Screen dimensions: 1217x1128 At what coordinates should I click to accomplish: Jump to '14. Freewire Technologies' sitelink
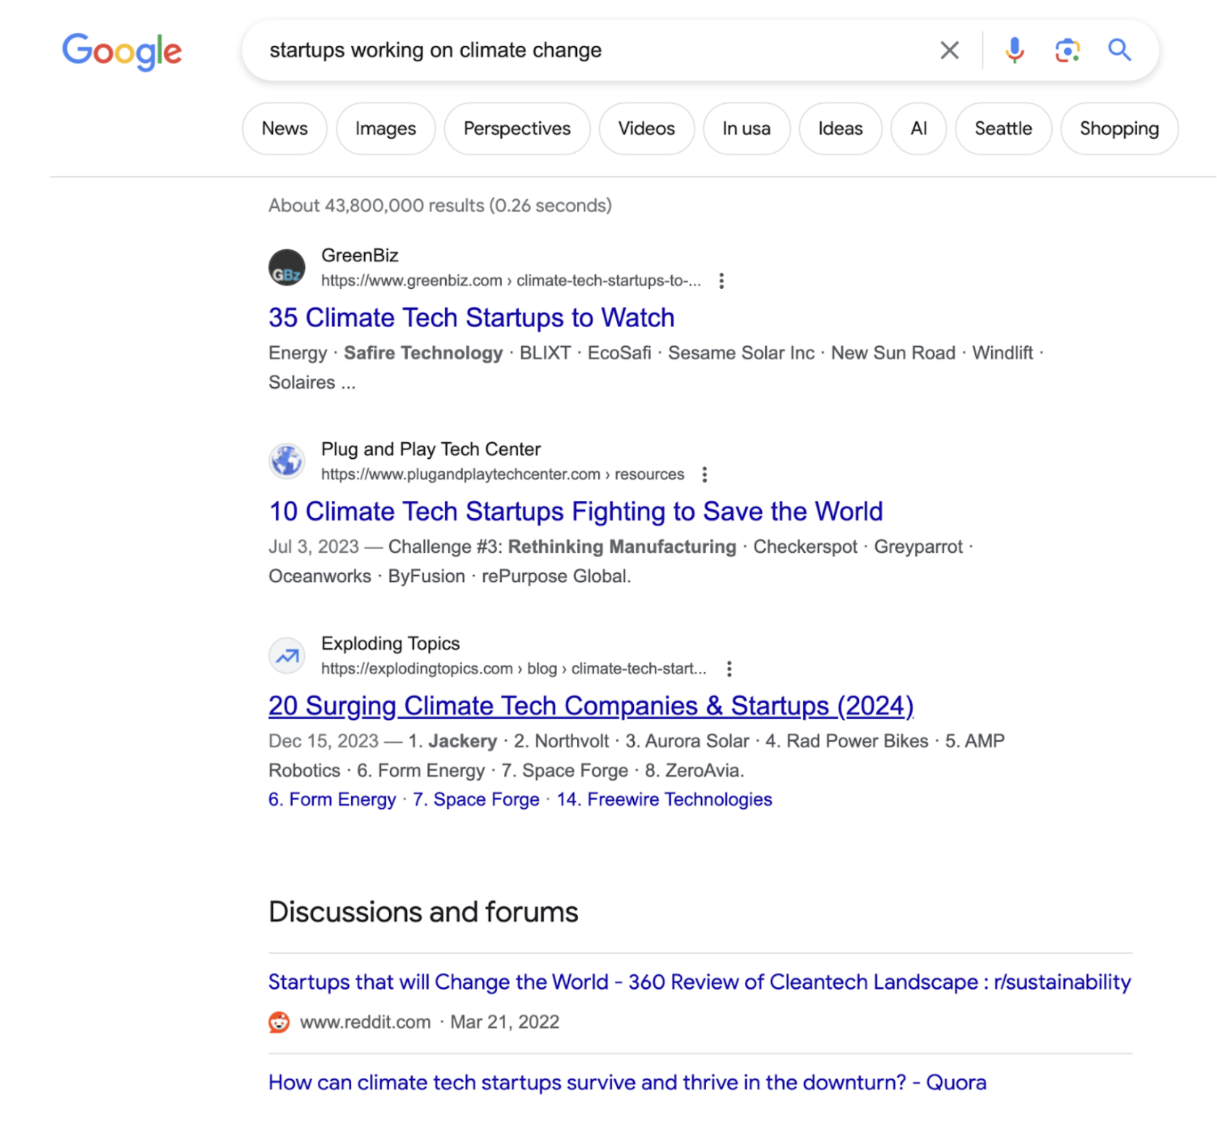pyautogui.click(x=664, y=799)
